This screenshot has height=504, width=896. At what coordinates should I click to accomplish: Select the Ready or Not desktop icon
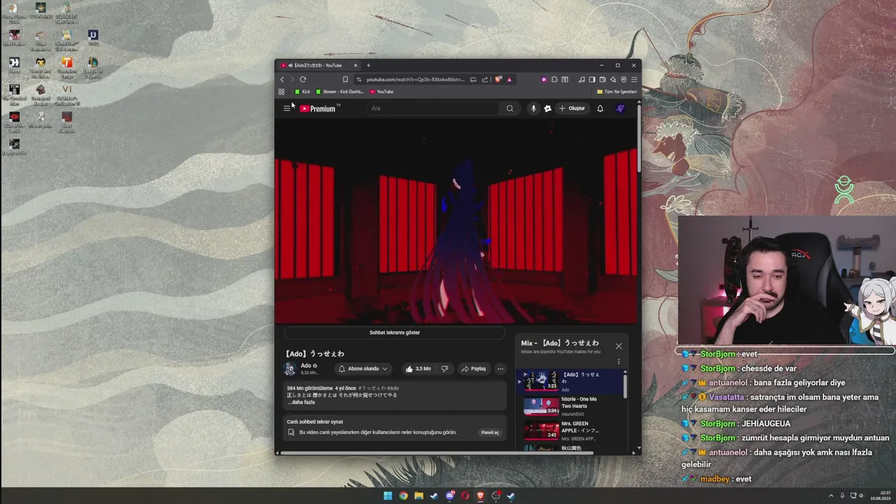click(x=14, y=147)
